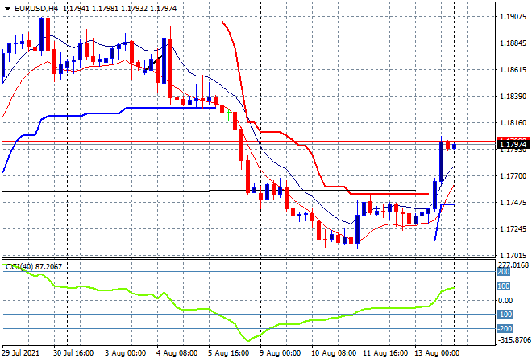Open the chart menu triangle beside EURUSD,H4

(x=7, y=9)
